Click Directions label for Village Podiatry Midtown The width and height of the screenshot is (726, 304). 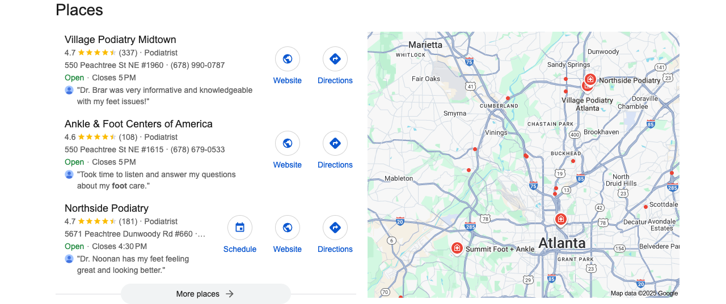[x=335, y=80]
